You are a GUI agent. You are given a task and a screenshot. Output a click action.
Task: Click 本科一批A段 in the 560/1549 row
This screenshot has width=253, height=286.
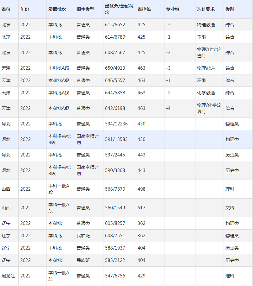click(x=59, y=208)
